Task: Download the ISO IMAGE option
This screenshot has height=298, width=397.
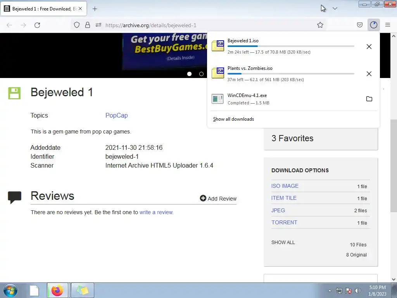Action: point(285,186)
